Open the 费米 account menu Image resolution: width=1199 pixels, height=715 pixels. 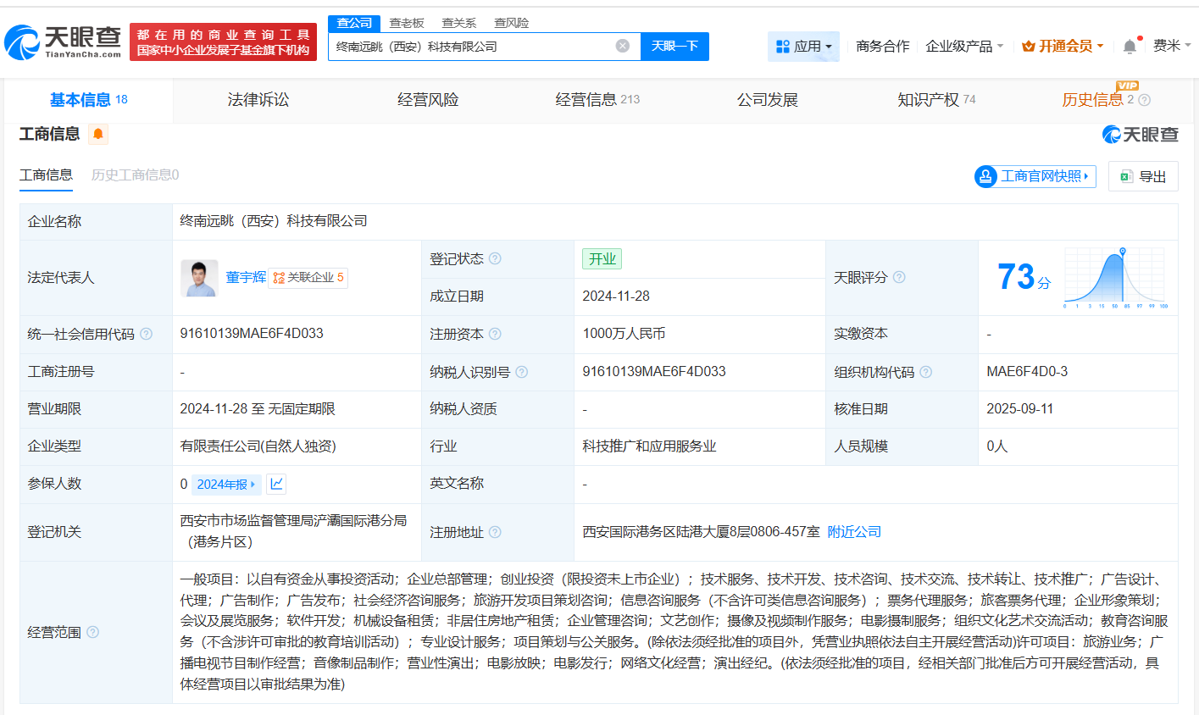(x=1170, y=46)
